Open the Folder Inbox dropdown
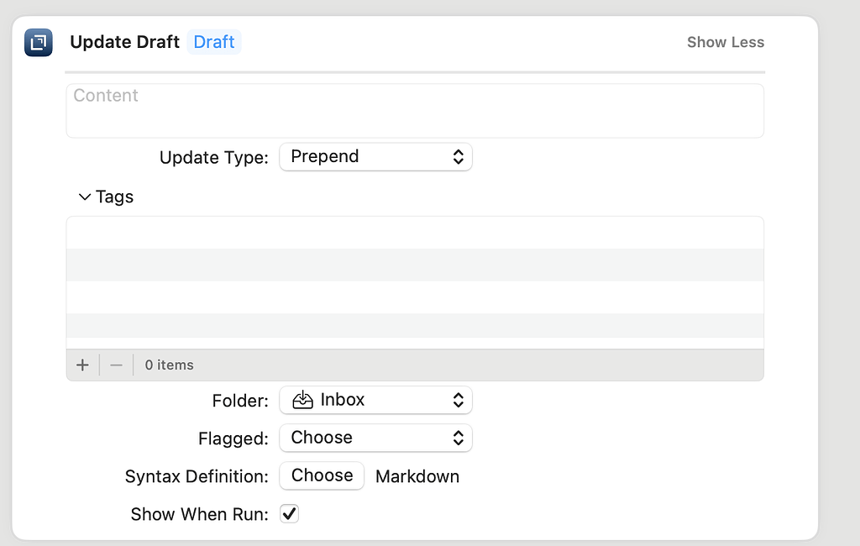Image resolution: width=860 pixels, height=546 pixels. (x=375, y=400)
